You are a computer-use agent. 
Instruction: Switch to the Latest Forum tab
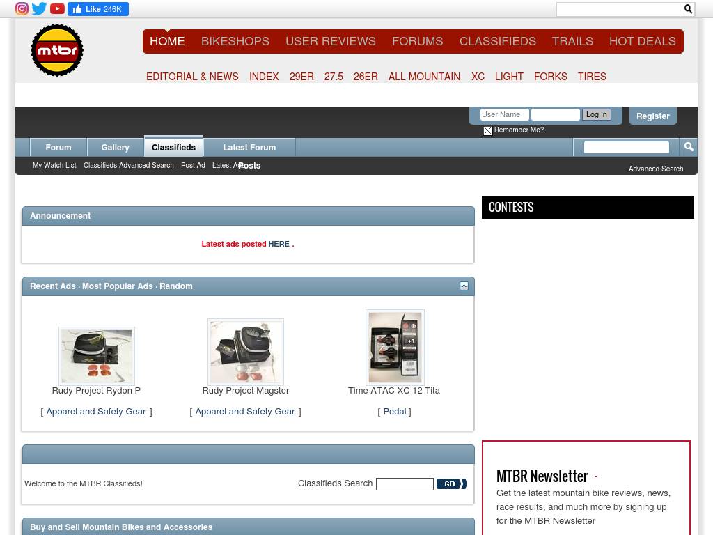(x=249, y=148)
